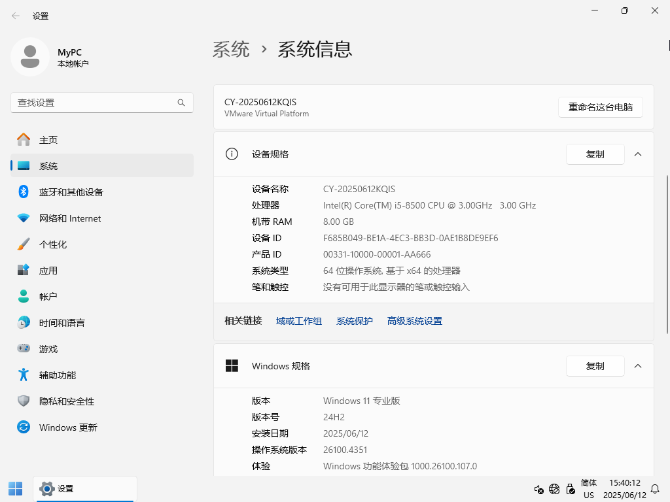Click the Windows logo beside Windows 规格
The height and width of the screenshot is (502, 670).
coord(232,366)
